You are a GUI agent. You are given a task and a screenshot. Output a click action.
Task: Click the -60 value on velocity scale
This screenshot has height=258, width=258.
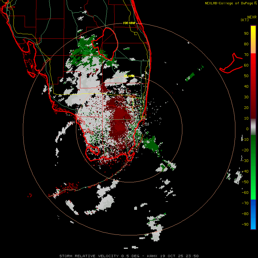coord(245,193)
